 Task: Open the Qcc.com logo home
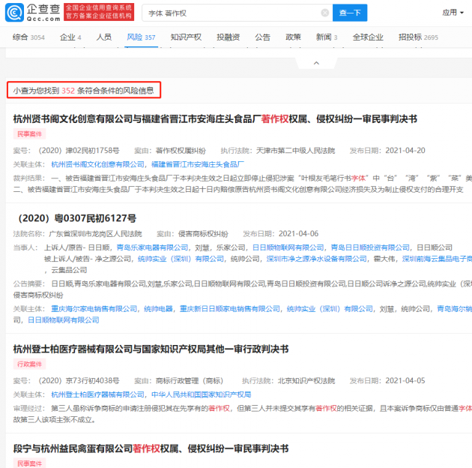32,13
